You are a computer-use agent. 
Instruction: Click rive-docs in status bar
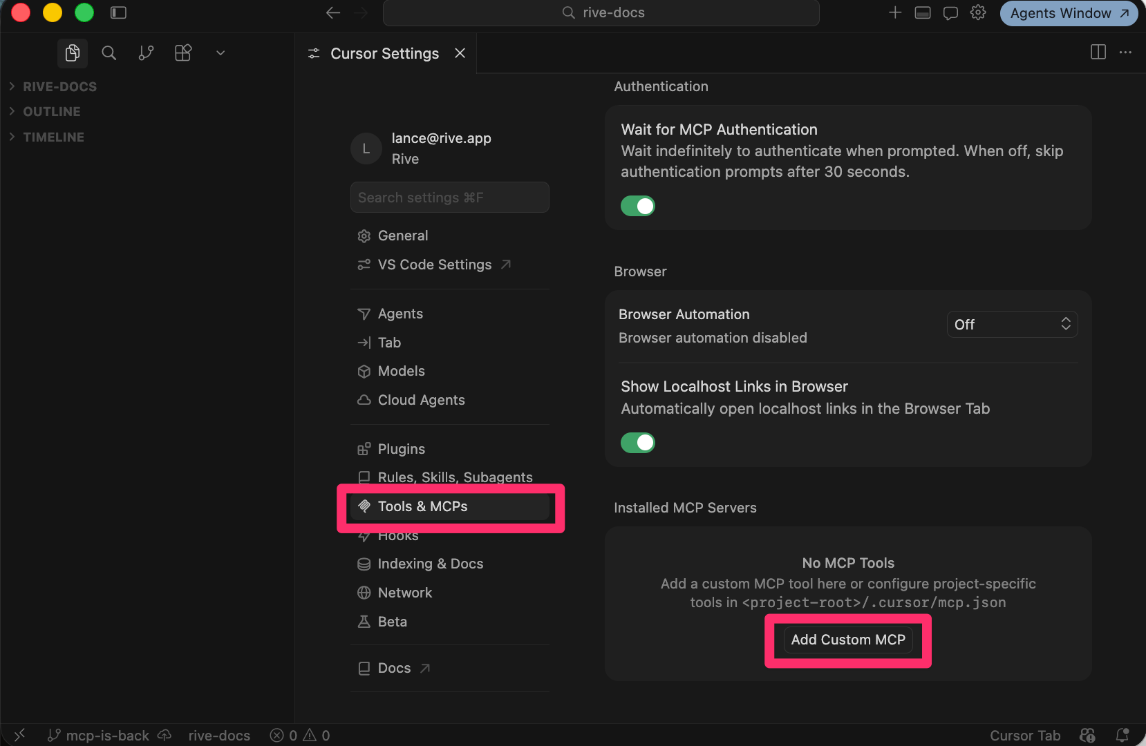pos(219,736)
